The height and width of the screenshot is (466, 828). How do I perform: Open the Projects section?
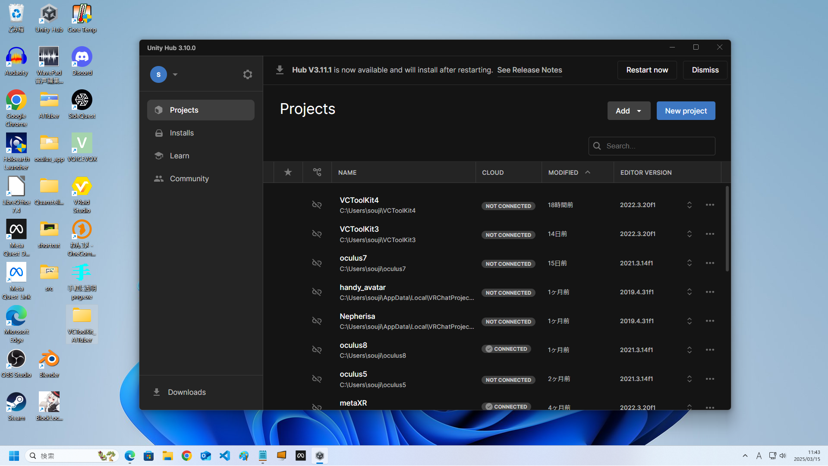pyautogui.click(x=201, y=110)
